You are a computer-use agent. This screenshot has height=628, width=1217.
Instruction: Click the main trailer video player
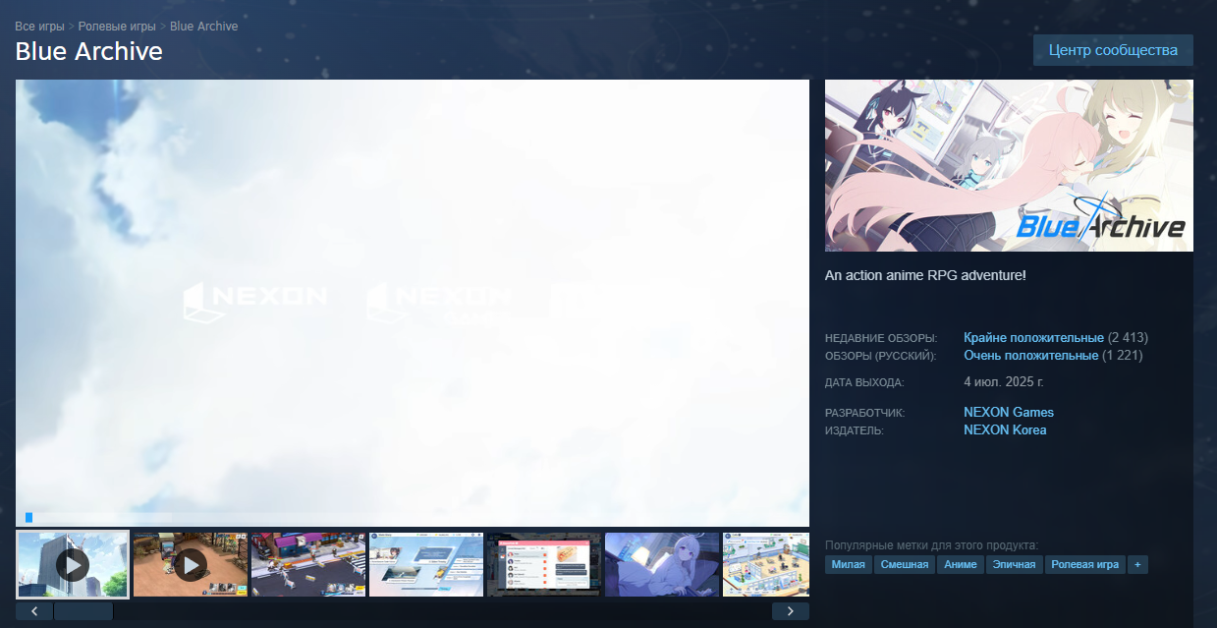pos(413,303)
